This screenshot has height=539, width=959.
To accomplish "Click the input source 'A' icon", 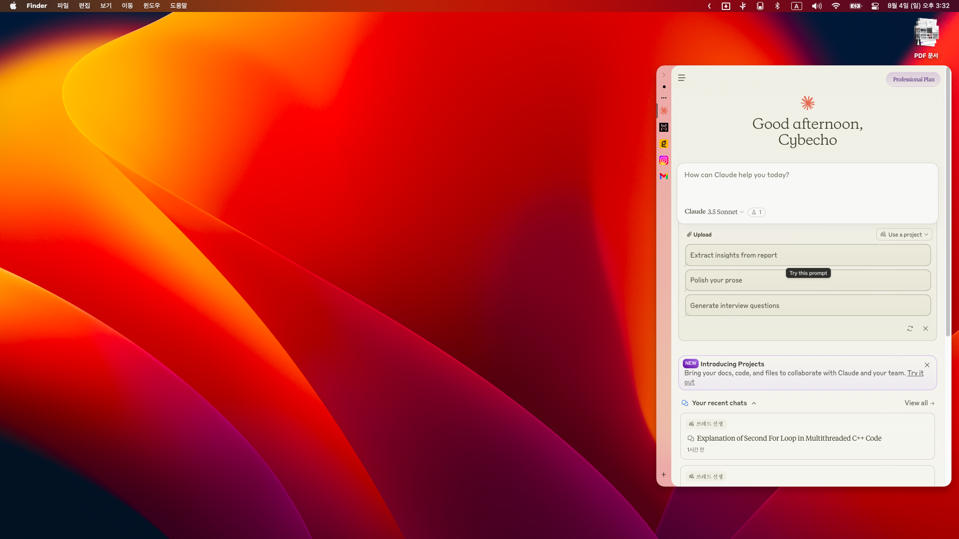I will click(797, 6).
